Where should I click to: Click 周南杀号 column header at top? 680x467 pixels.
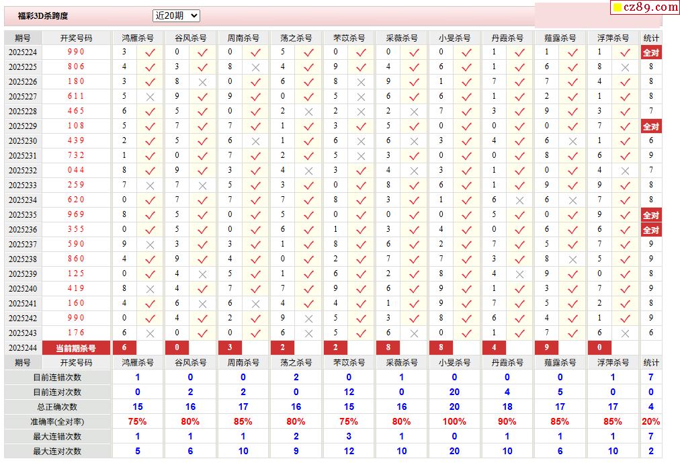click(x=243, y=38)
